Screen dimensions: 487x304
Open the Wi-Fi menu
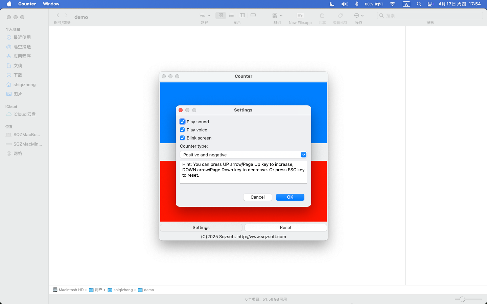[x=393, y=4]
